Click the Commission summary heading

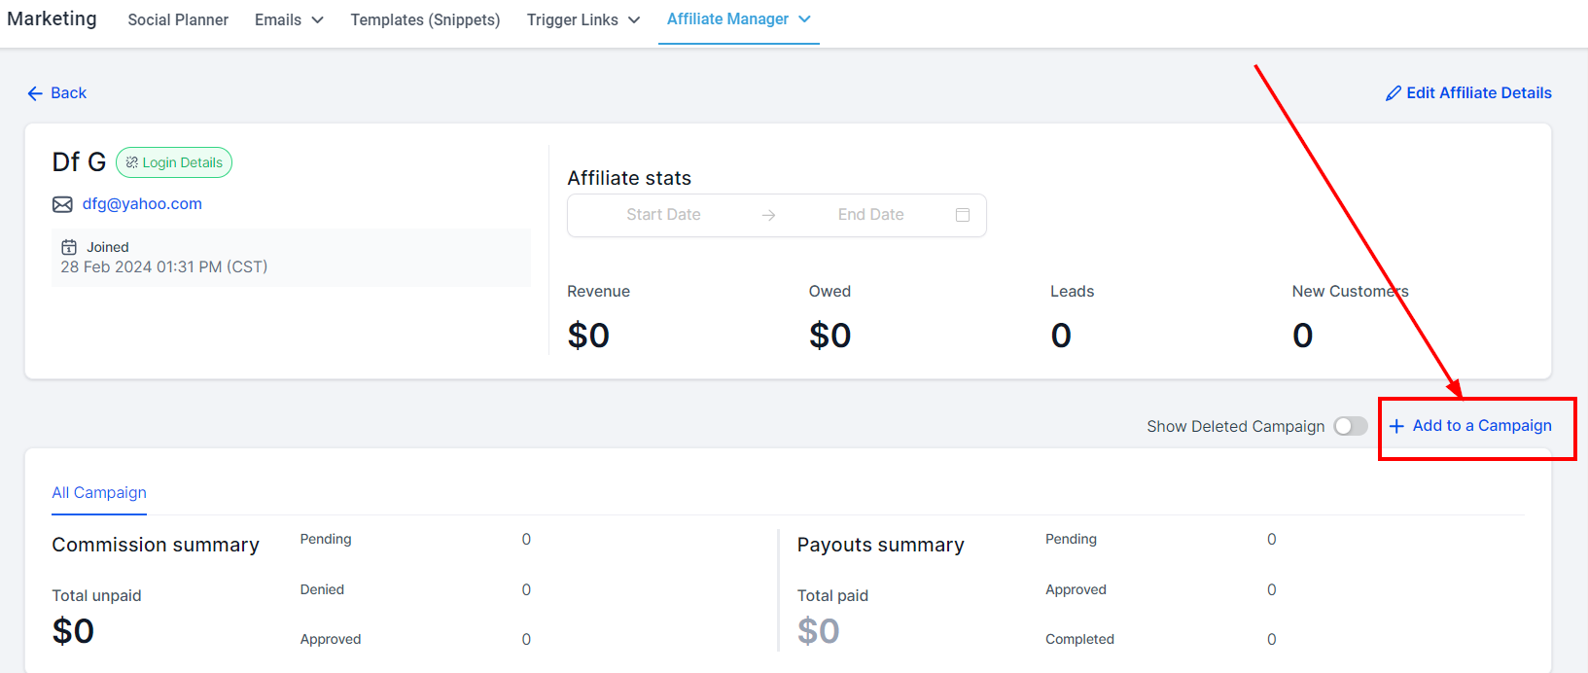[156, 545]
